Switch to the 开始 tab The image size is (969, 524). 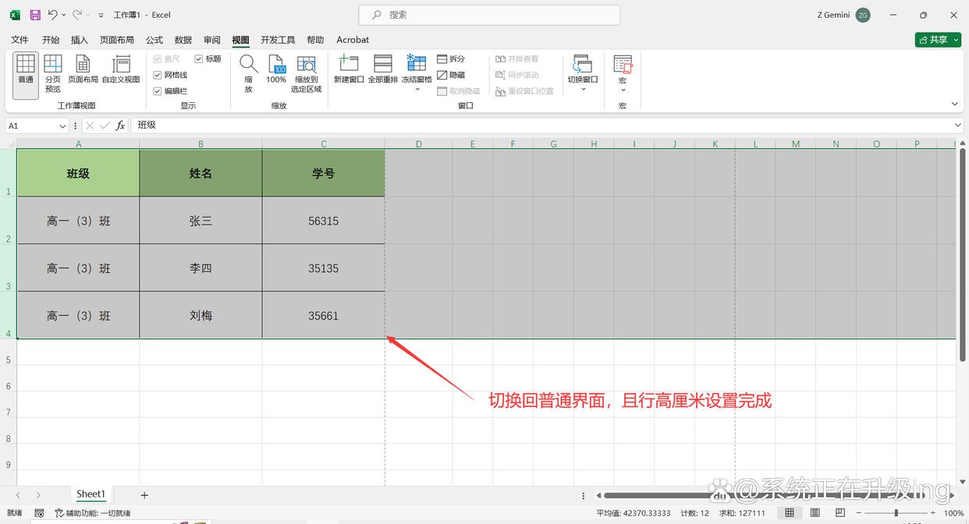coord(51,40)
